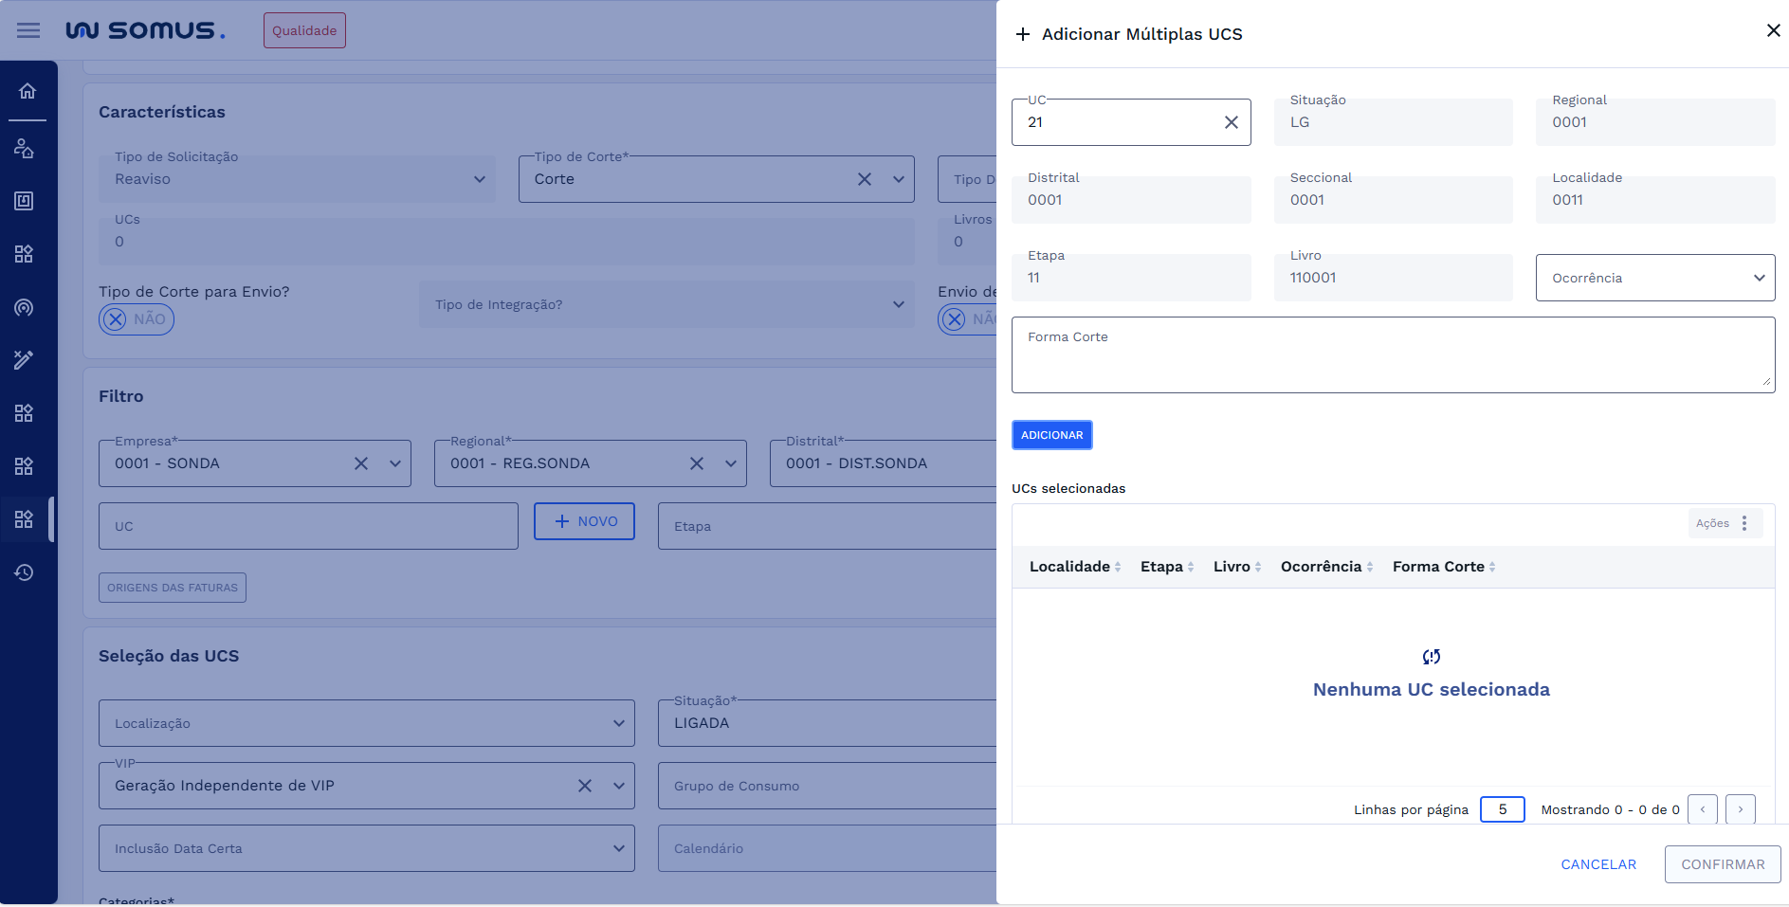
Task: Open the Ações three-dot menu
Action: coord(1743,523)
